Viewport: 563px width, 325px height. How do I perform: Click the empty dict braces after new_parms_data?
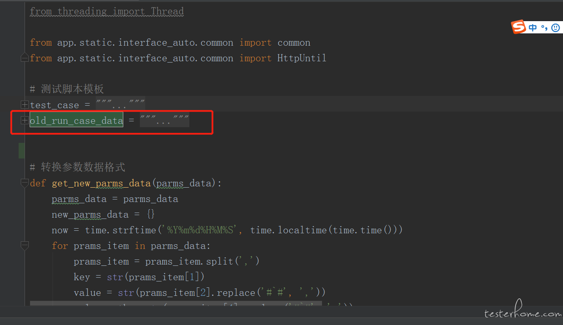pos(151,215)
